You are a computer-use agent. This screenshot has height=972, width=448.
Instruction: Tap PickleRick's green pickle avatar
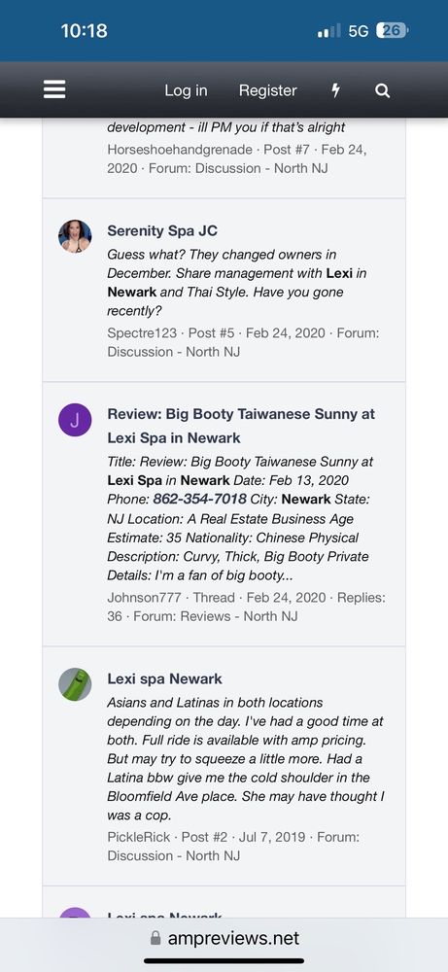pos(75,684)
